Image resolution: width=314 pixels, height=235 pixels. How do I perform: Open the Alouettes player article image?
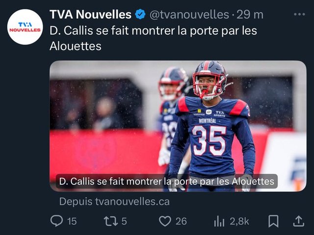pyautogui.click(x=178, y=126)
